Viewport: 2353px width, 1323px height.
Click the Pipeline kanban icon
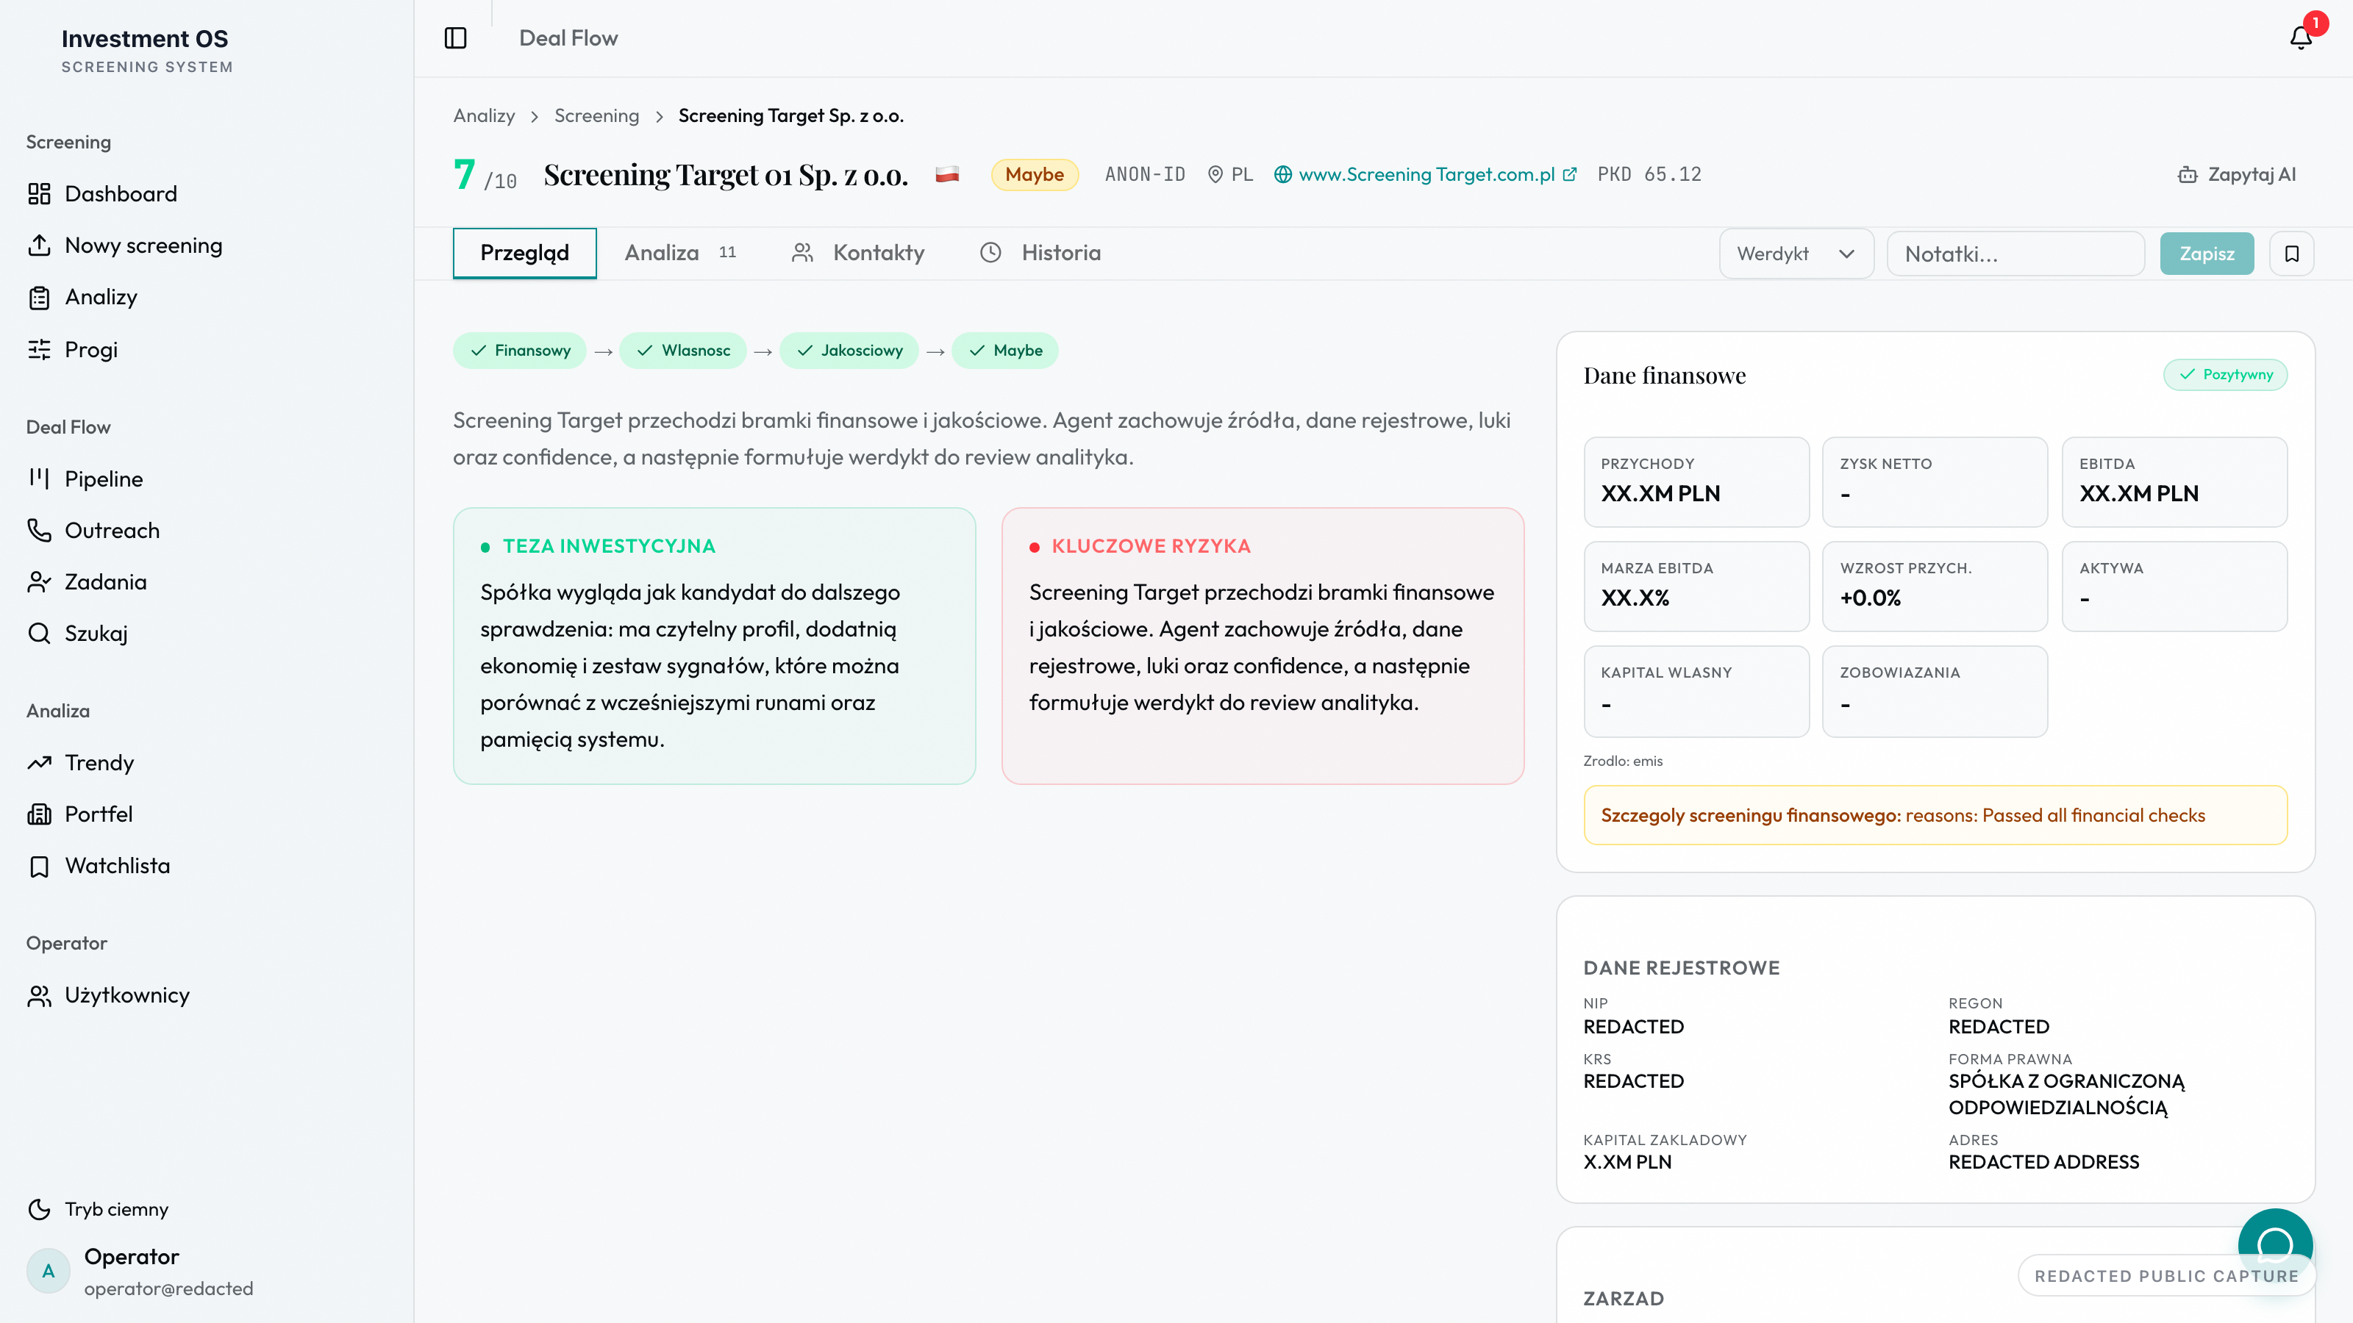coord(38,478)
